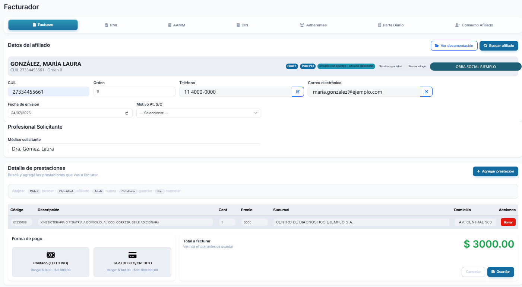Image resolution: width=522 pixels, height=287 pixels.
Task: Click the CENTRO DE DIAGNOSTICO EJEMPLO sucursal field
Action: 361,222
